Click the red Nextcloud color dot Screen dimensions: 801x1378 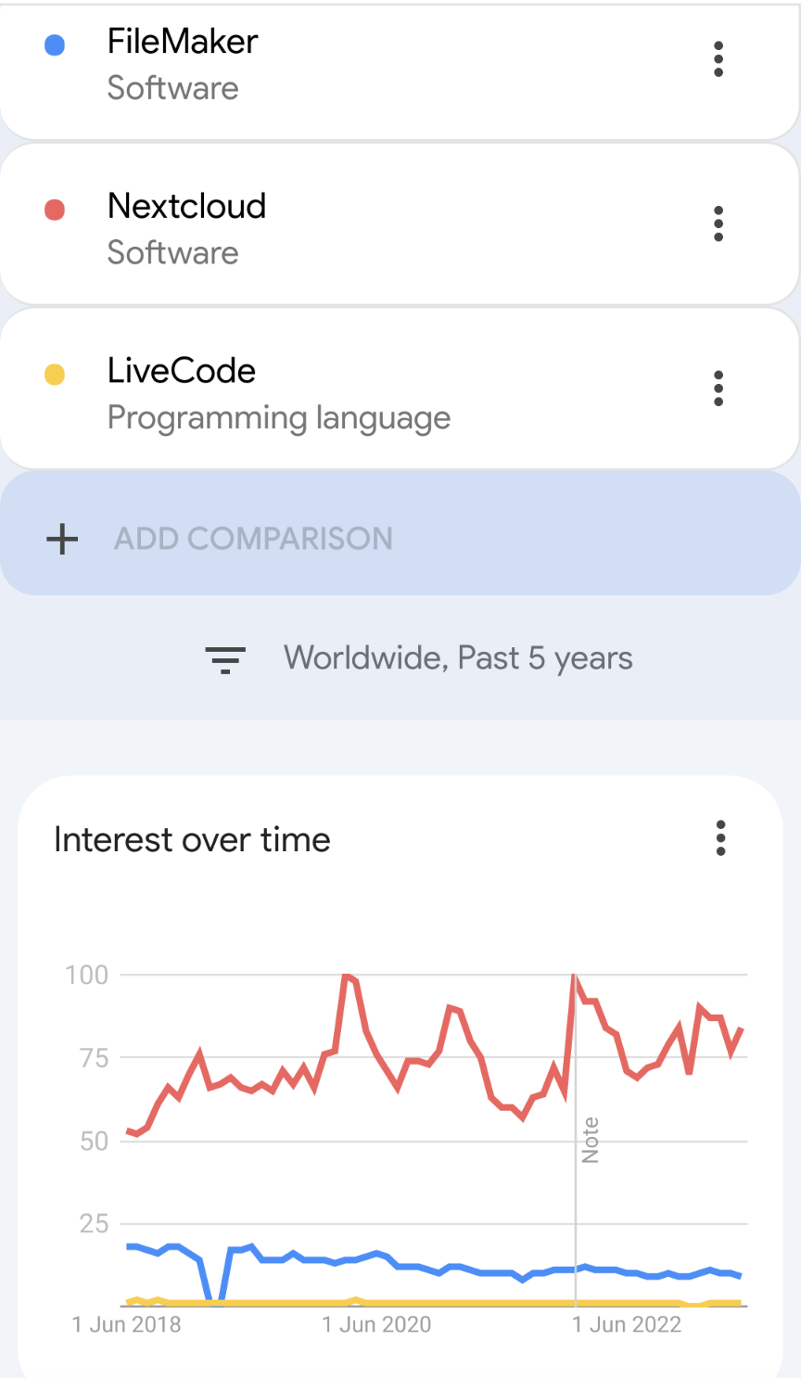pos(55,210)
